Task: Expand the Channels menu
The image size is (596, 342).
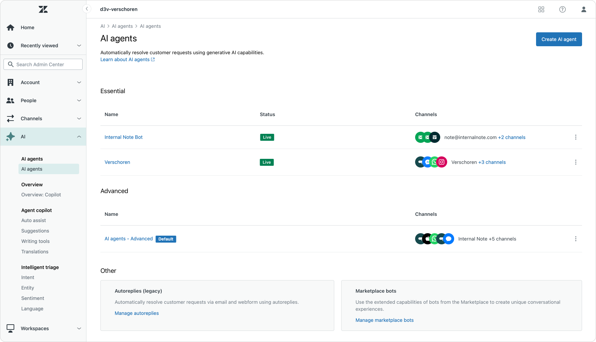Action: tap(79, 119)
